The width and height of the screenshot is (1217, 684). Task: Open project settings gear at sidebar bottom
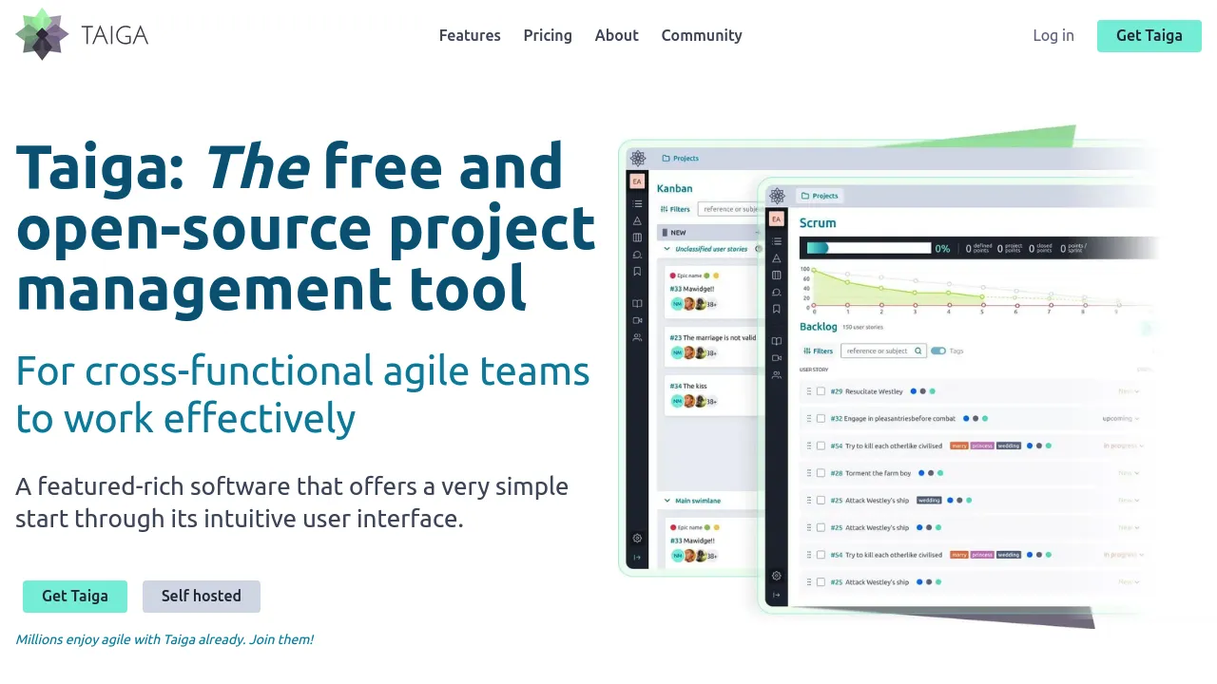click(776, 577)
